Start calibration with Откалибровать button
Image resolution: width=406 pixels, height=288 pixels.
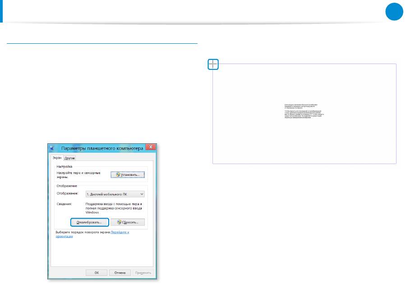pos(89,222)
